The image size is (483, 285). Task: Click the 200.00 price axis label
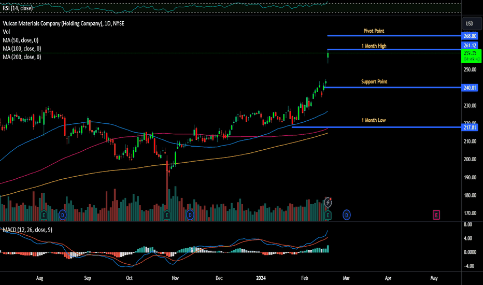click(470, 159)
